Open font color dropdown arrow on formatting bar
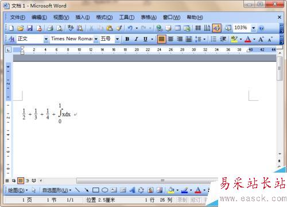 [254, 39]
